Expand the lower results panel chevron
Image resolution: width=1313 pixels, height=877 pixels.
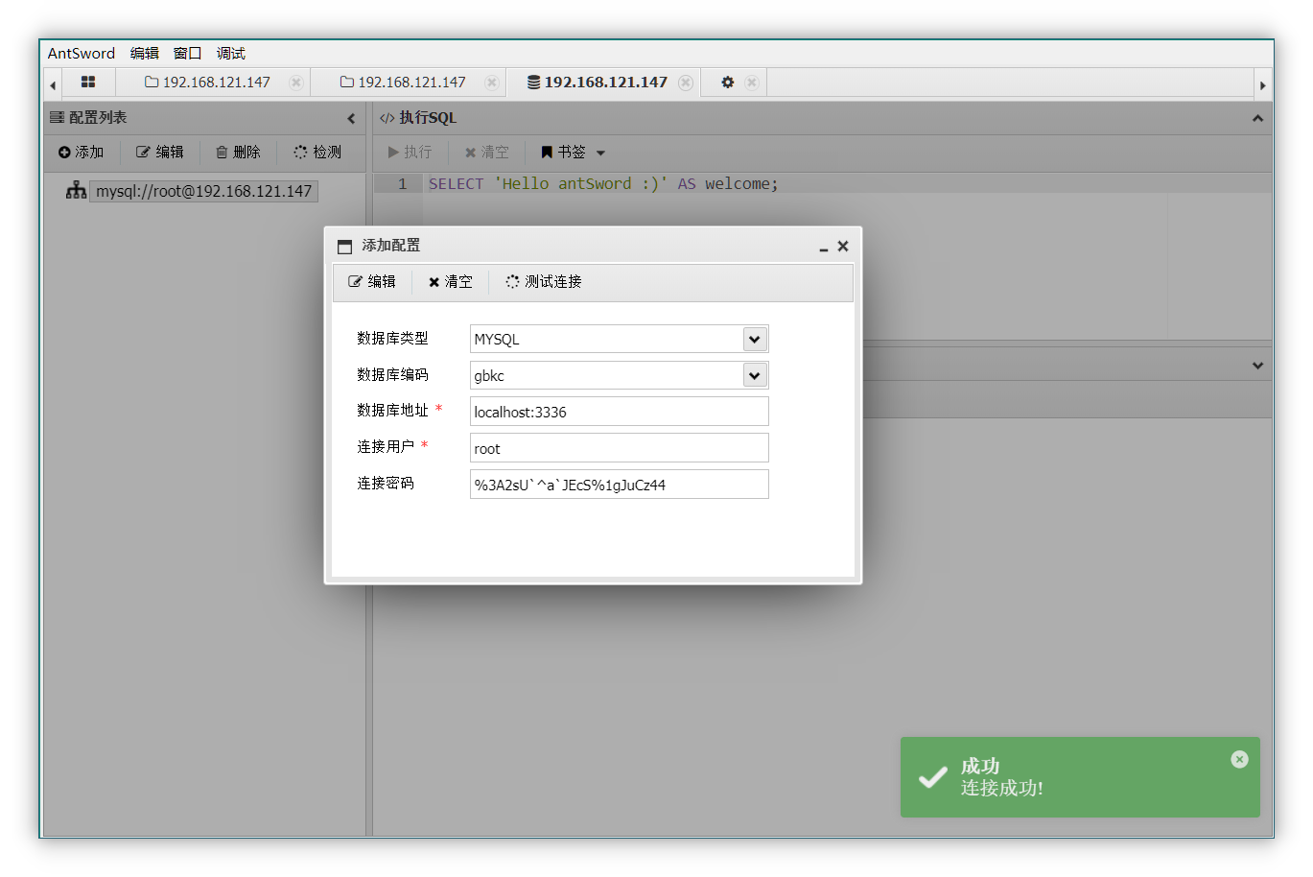(x=1257, y=366)
